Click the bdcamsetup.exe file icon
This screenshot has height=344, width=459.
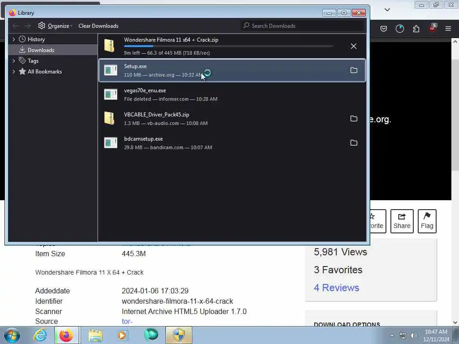(111, 143)
